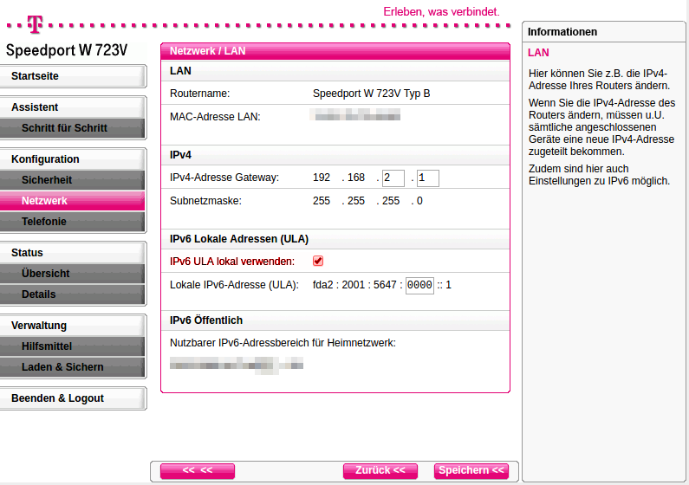Select the Netzwerk menu entry
The image size is (689, 485).
click(x=73, y=201)
